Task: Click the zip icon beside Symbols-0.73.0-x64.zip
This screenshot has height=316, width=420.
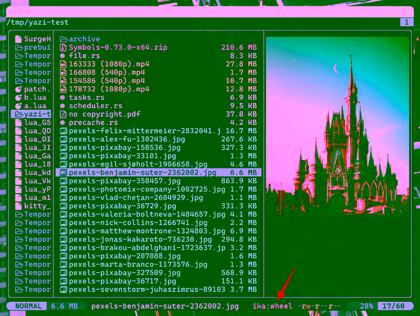Action: (63, 47)
